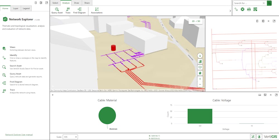Click the first icon in charts panel header

click(x=259, y=95)
